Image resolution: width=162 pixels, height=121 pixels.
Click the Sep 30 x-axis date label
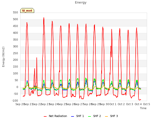pyautogui.click(x=105, y=104)
